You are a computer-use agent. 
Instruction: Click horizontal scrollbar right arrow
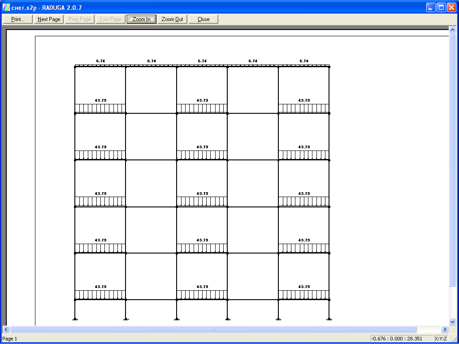[x=445, y=329]
